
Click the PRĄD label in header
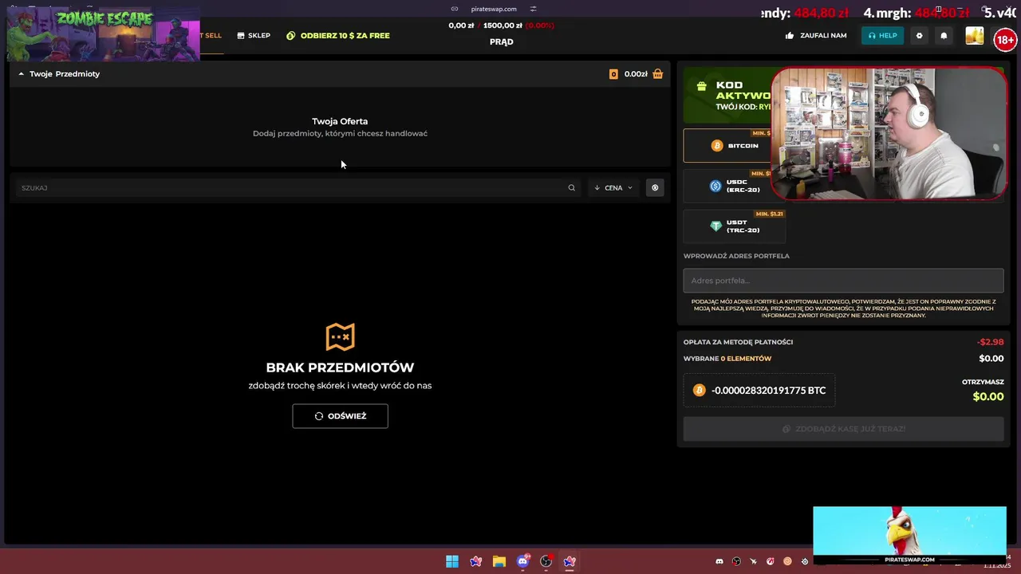coord(501,41)
